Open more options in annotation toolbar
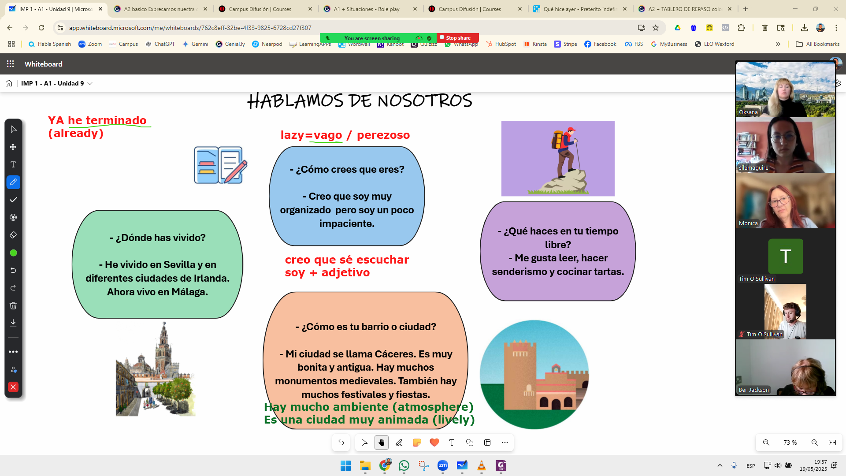Viewport: 846px width, 476px height. [13, 352]
